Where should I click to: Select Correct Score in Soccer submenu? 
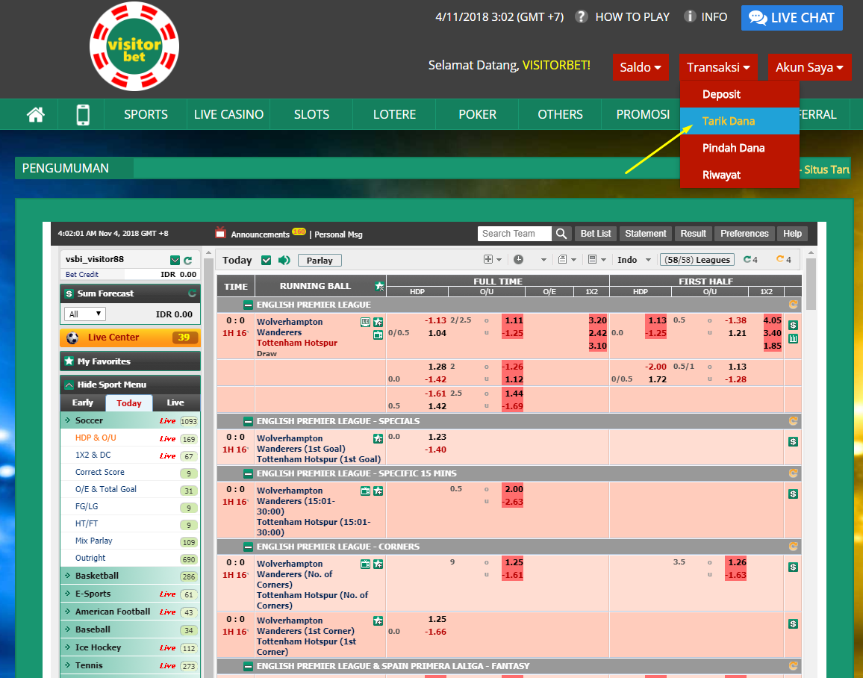pyautogui.click(x=99, y=472)
